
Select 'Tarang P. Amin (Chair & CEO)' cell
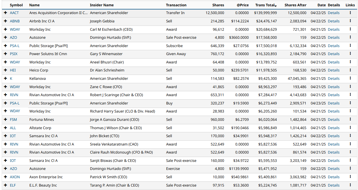pos(114,185)
